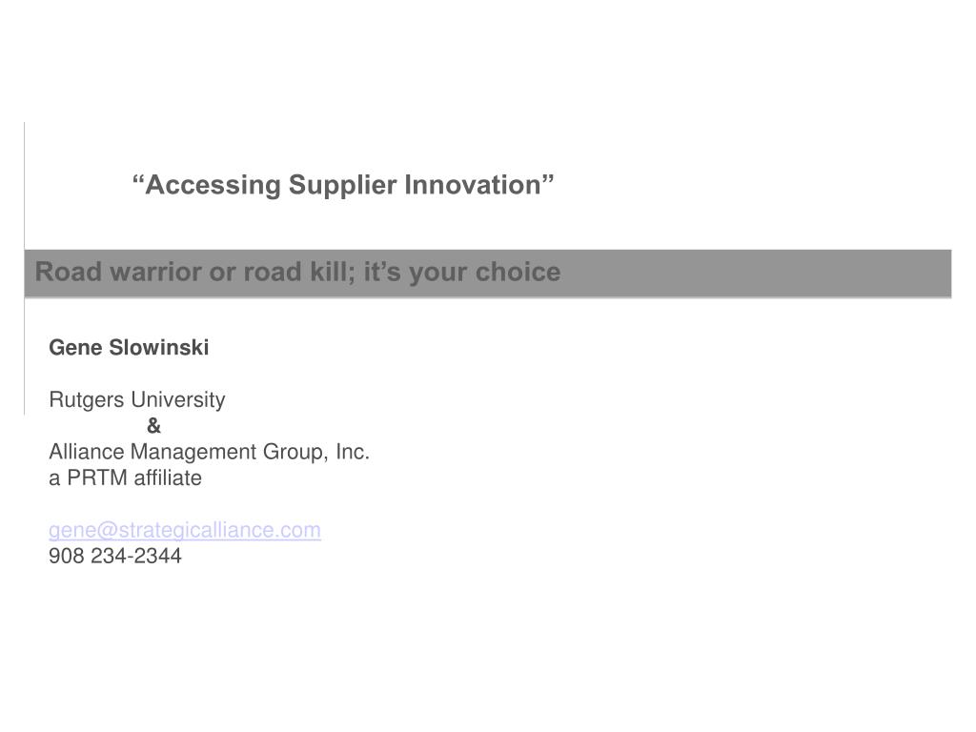Image resolution: width=976 pixels, height=732 pixels.
Task: Select the "Inc." suffix text
Action: coord(353,451)
